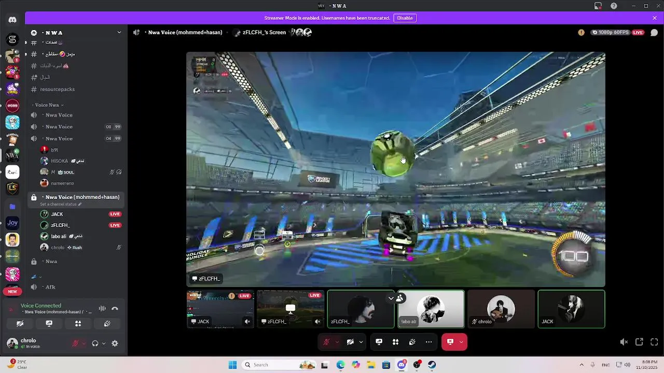Screen dimensions: 664x373
Task: Click Windows taskbar search box
Action: point(280,365)
